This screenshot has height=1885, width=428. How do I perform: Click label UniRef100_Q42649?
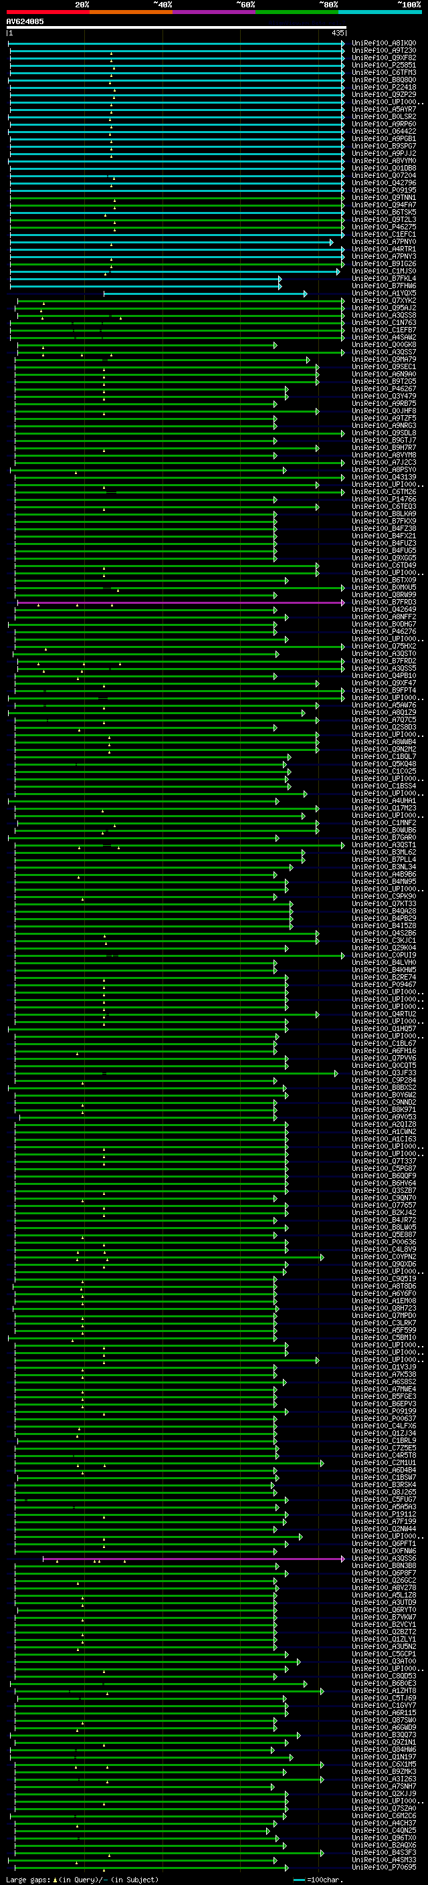(384, 611)
